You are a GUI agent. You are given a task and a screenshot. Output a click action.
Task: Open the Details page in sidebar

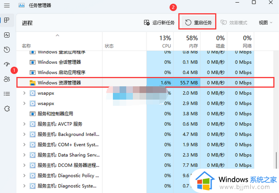pos(7,94)
